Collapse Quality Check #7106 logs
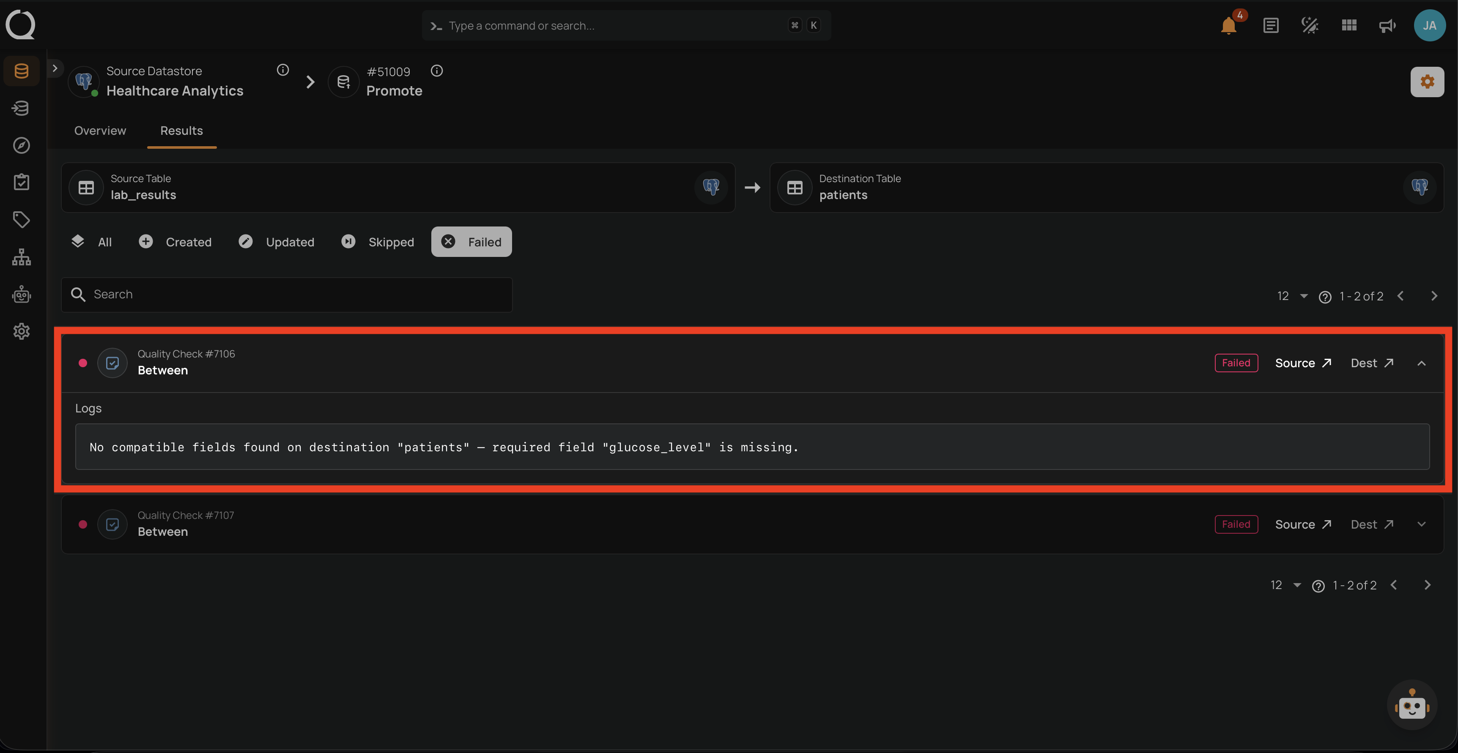Viewport: 1458px width, 753px height. pyautogui.click(x=1421, y=363)
